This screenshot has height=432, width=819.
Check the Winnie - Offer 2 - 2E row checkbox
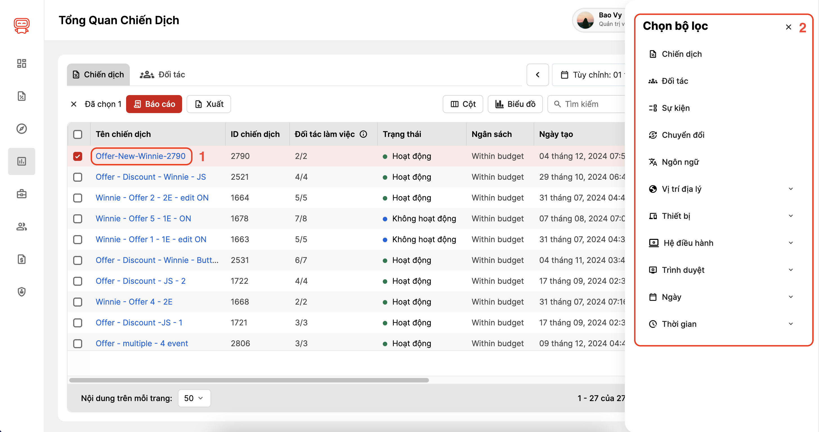[x=78, y=198]
